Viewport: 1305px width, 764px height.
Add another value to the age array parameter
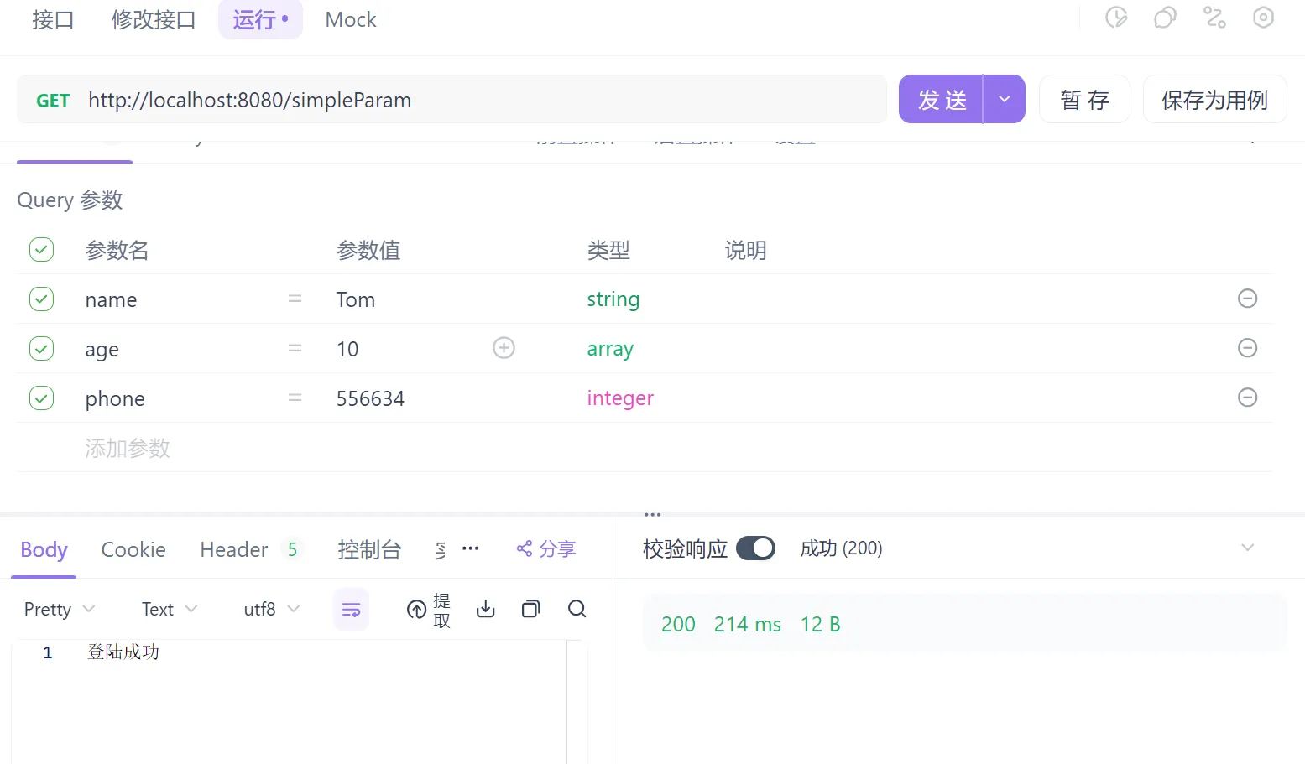tap(504, 347)
